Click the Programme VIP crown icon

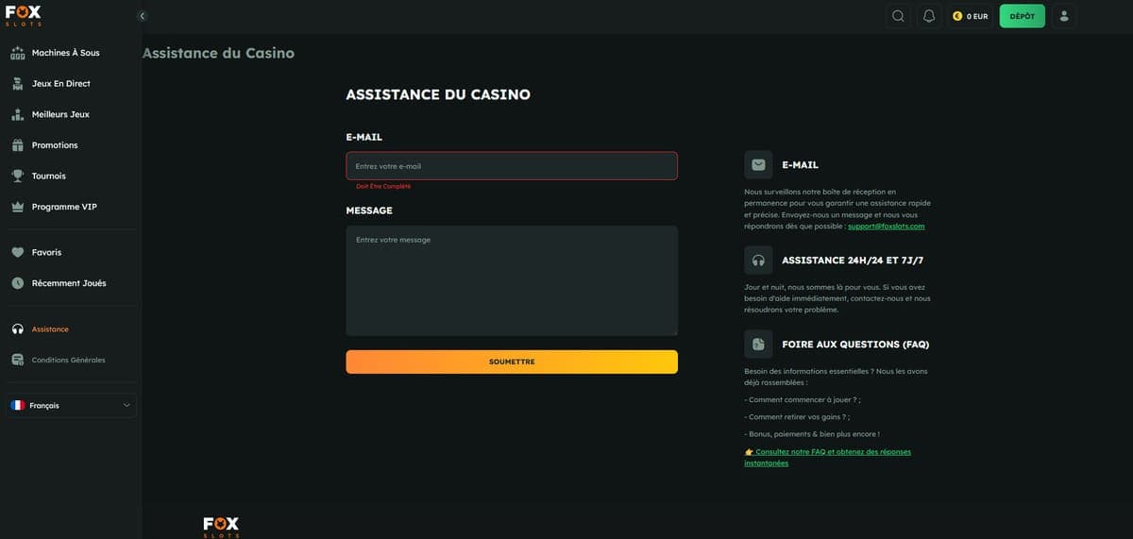17,207
